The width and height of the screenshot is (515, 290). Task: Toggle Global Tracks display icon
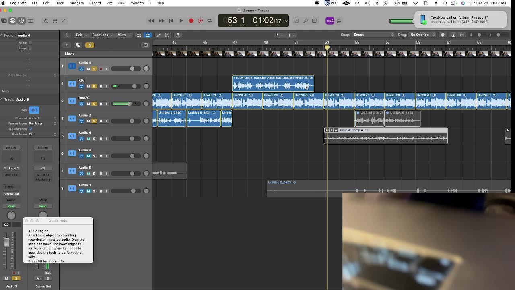146,45
